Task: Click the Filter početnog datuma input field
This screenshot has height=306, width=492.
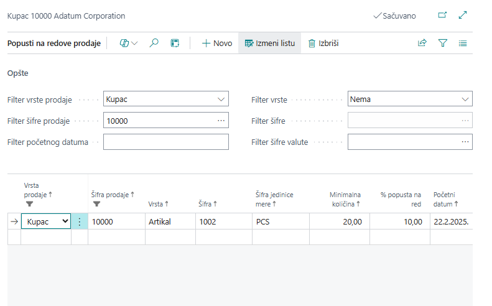Action: point(165,142)
